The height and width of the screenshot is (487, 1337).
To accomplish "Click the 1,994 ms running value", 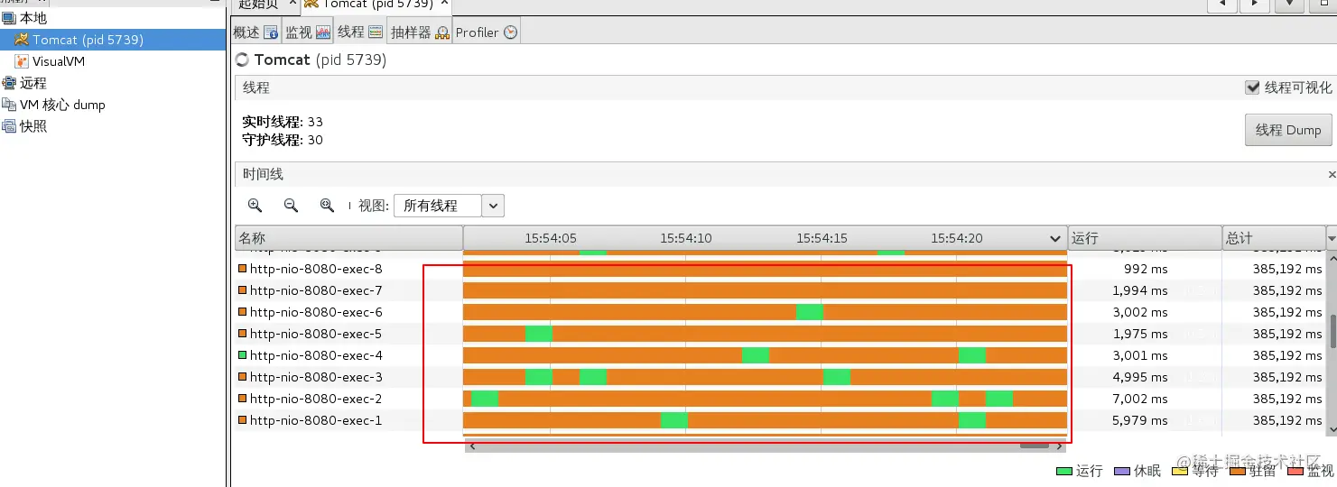I will [x=1141, y=290].
